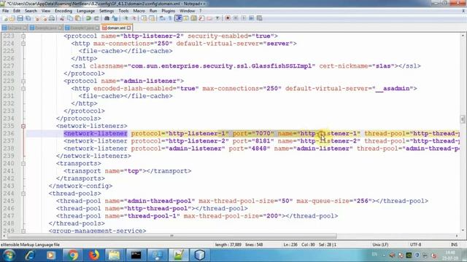This screenshot has height=262, width=467.
Task: Click 'Ln : 236' in status bar
Action: (290, 245)
